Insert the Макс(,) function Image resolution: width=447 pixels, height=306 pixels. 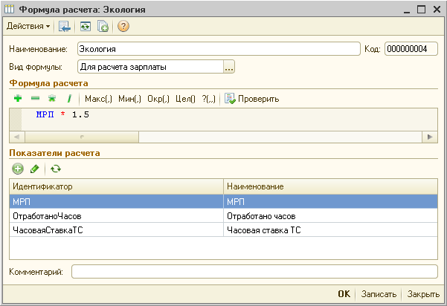(98, 99)
